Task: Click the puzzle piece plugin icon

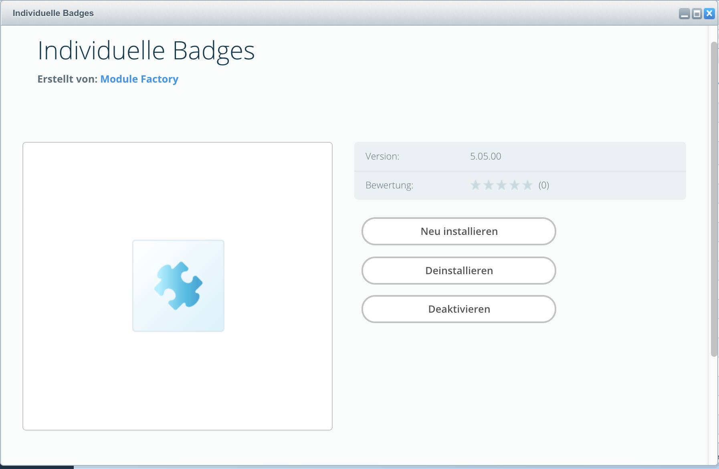Action: click(x=178, y=285)
